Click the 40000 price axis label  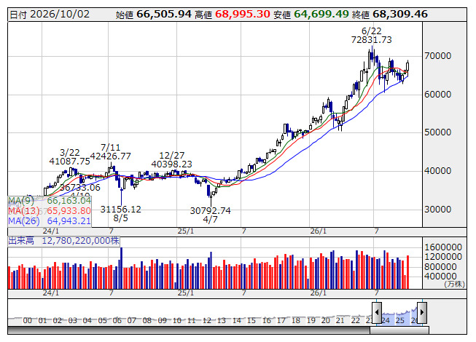point(438,171)
